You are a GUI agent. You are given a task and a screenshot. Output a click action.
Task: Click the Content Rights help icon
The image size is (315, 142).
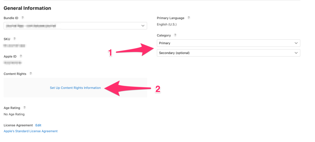[x=30, y=73]
